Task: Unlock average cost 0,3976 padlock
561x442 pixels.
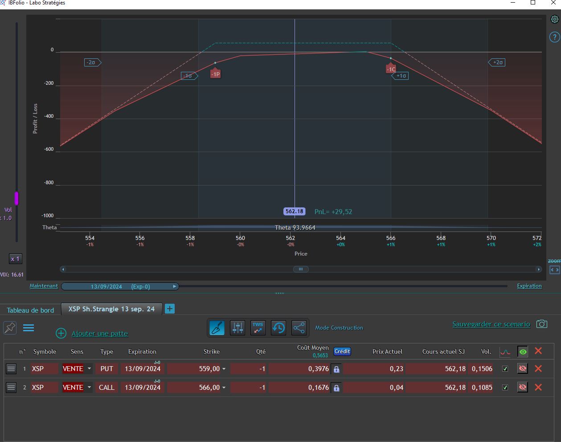Action: [336, 369]
